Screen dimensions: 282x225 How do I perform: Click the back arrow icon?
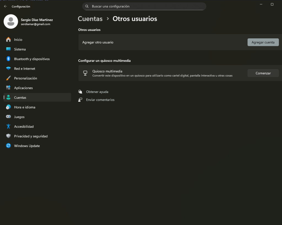[x=6, y=6]
